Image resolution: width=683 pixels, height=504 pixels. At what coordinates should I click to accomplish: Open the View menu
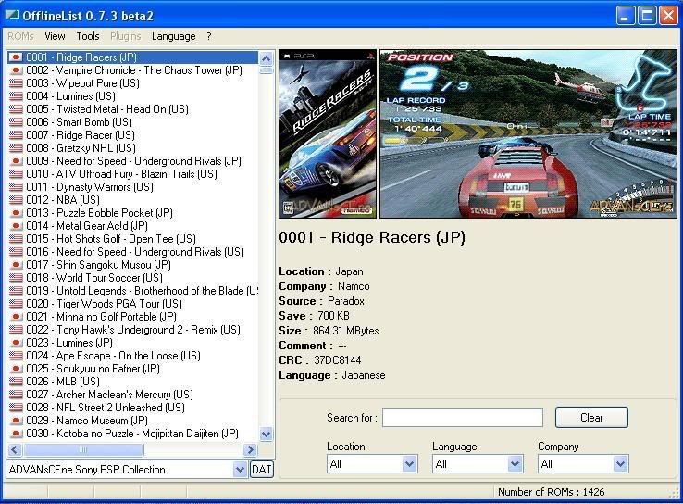pyautogui.click(x=55, y=36)
